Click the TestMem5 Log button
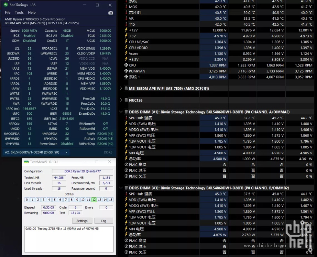Image resolution: width=317 pixels, height=257 pixels. click(x=104, y=221)
